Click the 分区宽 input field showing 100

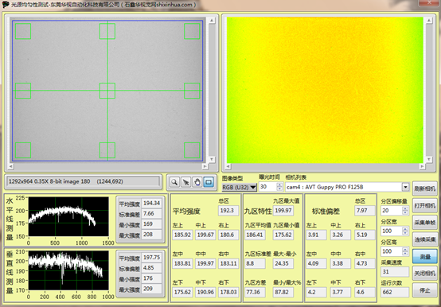pos(392,231)
